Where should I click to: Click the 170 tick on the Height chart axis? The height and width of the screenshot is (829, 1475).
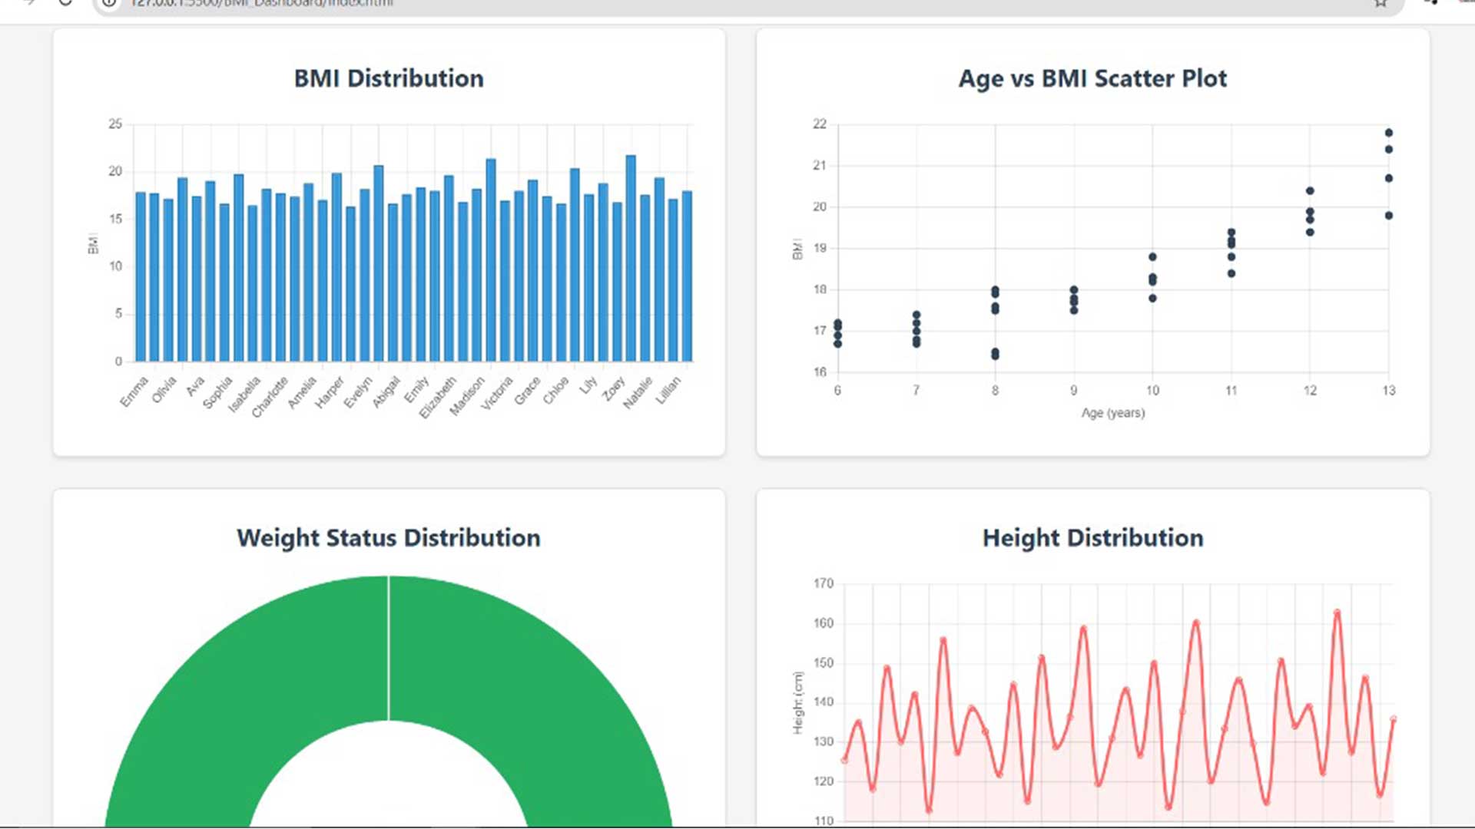pos(823,583)
